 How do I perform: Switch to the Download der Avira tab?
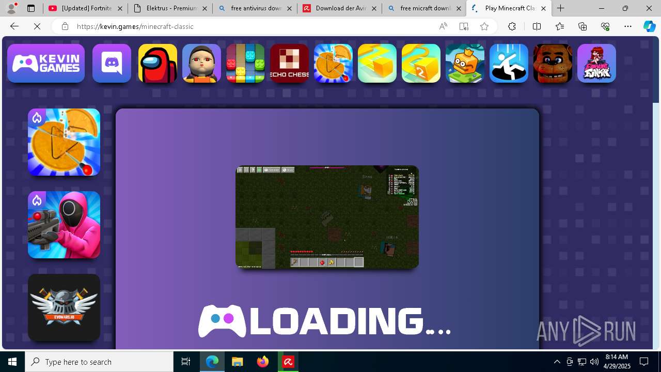tap(340, 8)
